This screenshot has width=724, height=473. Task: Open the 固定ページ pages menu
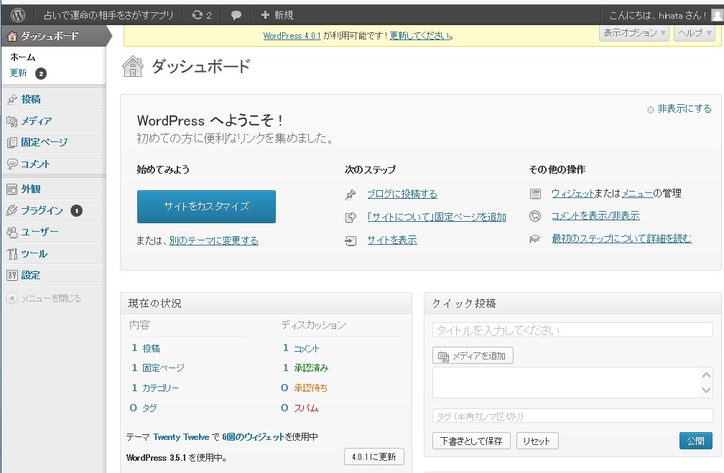click(45, 143)
